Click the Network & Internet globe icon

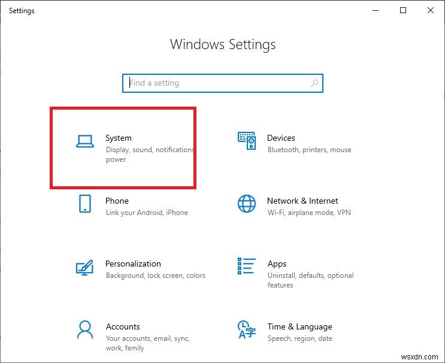pos(247,204)
